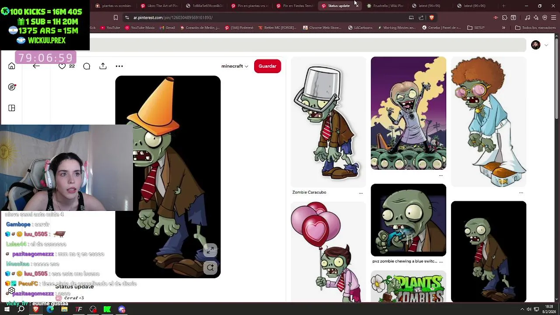
Task: Switch to Frustrella Wiki tab
Action: [385, 6]
